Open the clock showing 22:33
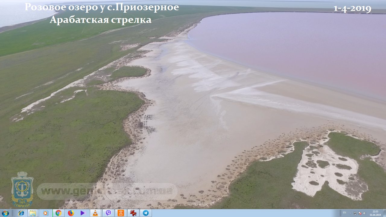 pos(375,213)
